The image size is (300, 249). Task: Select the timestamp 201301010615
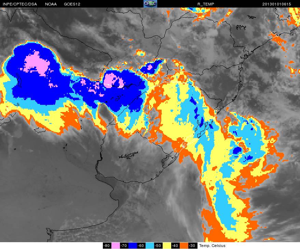tap(277, 4)
